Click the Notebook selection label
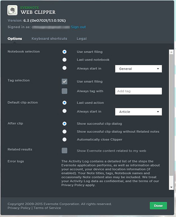 (23, 51)
